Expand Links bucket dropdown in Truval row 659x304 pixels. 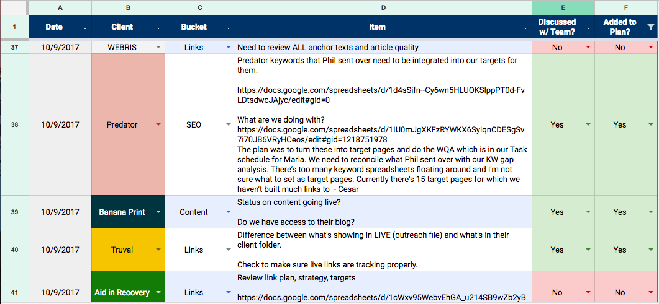point(229,250)
